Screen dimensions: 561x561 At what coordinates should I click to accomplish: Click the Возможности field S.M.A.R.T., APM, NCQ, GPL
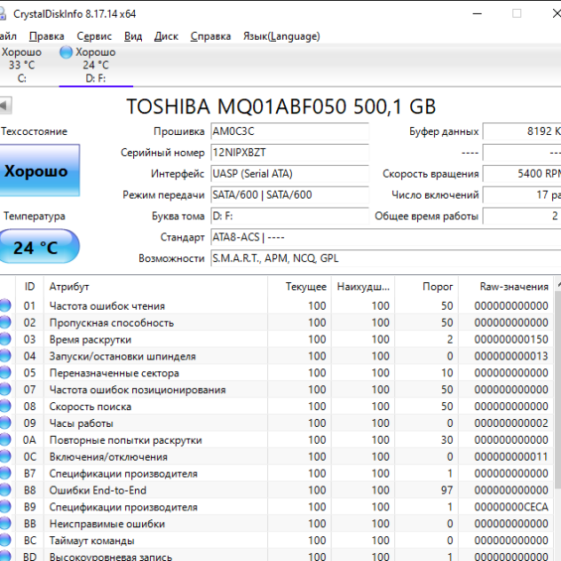click(x=385, y=258)
